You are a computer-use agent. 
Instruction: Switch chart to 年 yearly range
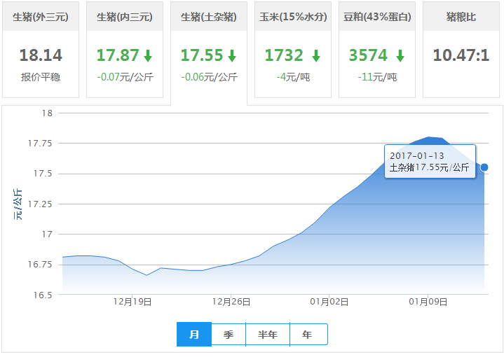point(308,335)
